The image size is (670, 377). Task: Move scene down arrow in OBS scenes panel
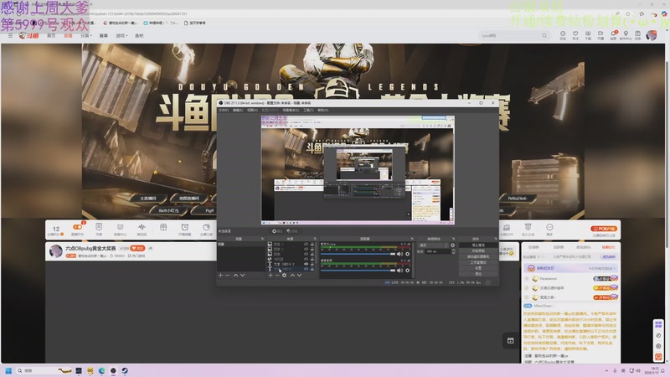click(x=242, y=276)
